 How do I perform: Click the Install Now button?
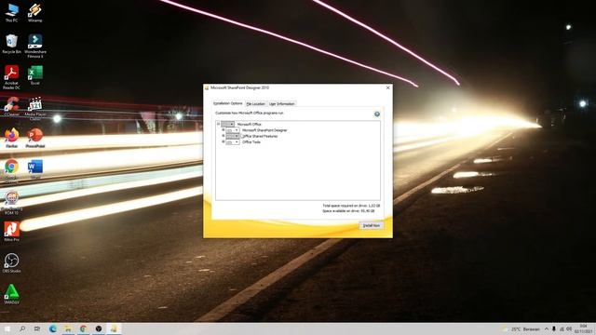tap(371, 225)
